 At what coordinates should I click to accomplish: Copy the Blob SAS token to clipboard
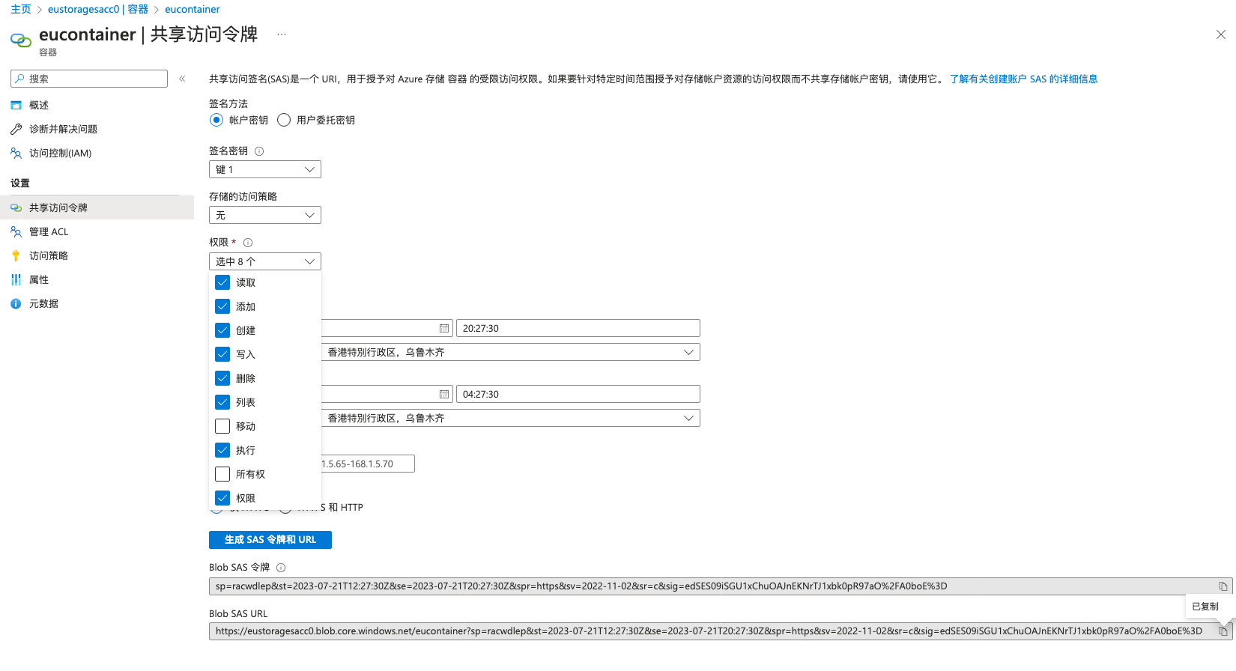1223,586
